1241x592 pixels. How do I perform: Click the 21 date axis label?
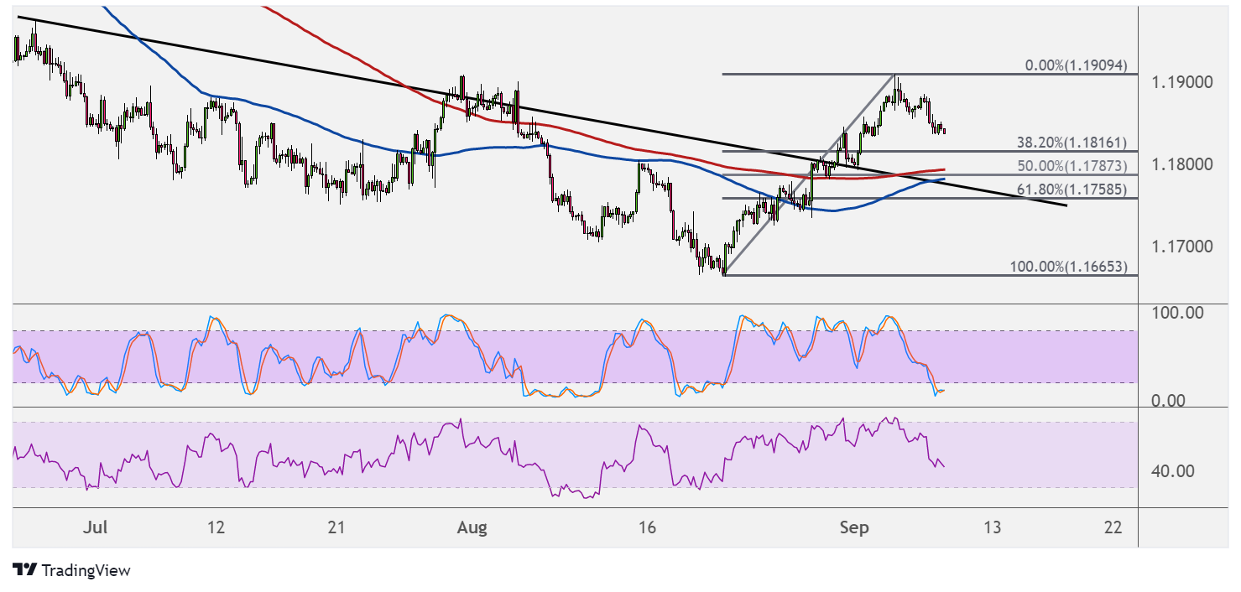pos(336,527)
